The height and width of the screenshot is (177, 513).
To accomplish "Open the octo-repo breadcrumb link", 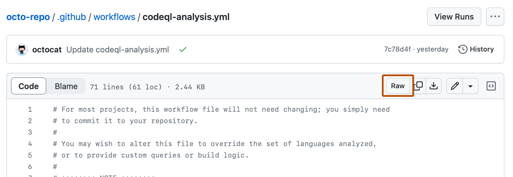I will point(28,17).
